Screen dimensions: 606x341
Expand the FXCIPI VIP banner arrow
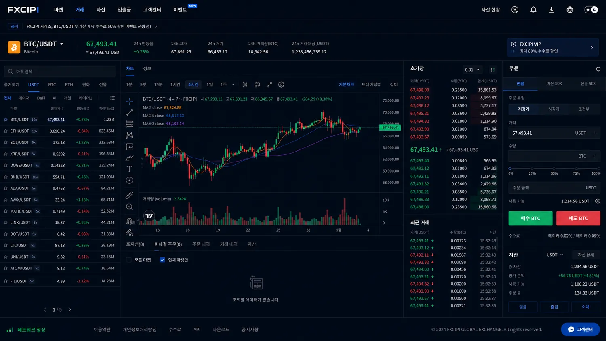click(592, 48)
